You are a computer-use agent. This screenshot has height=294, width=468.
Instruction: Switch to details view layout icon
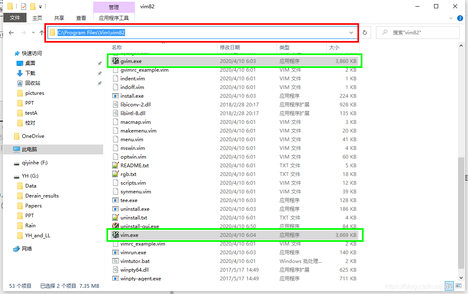449,286
